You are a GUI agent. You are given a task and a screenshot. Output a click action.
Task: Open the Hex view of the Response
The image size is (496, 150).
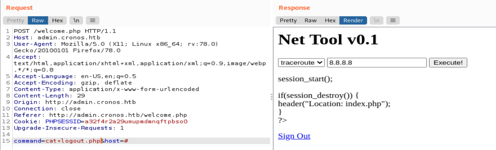330,21
